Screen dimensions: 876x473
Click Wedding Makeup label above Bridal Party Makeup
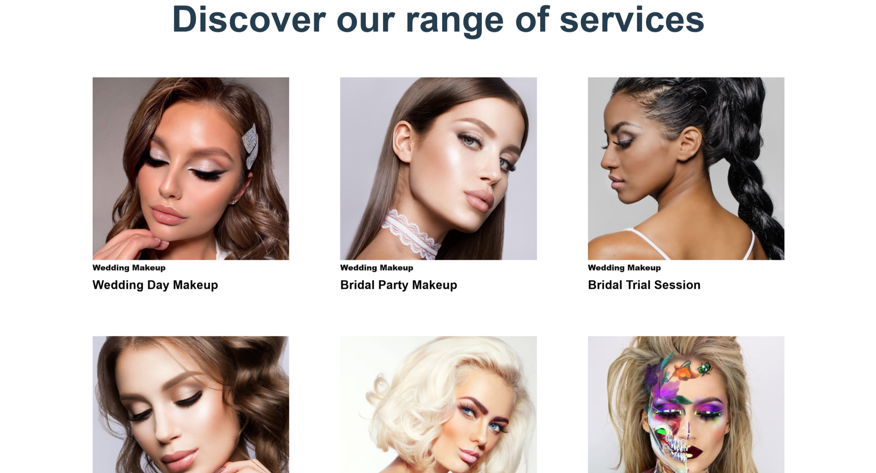[377, 268]
